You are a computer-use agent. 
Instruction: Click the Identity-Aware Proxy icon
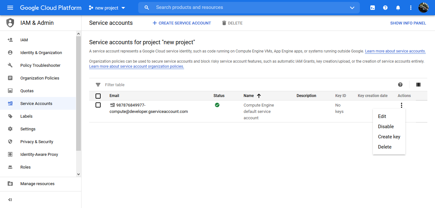(10, 154)
